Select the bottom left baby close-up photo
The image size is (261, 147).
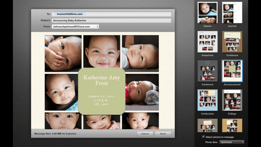pyautogui.click(x=63, y=121)
